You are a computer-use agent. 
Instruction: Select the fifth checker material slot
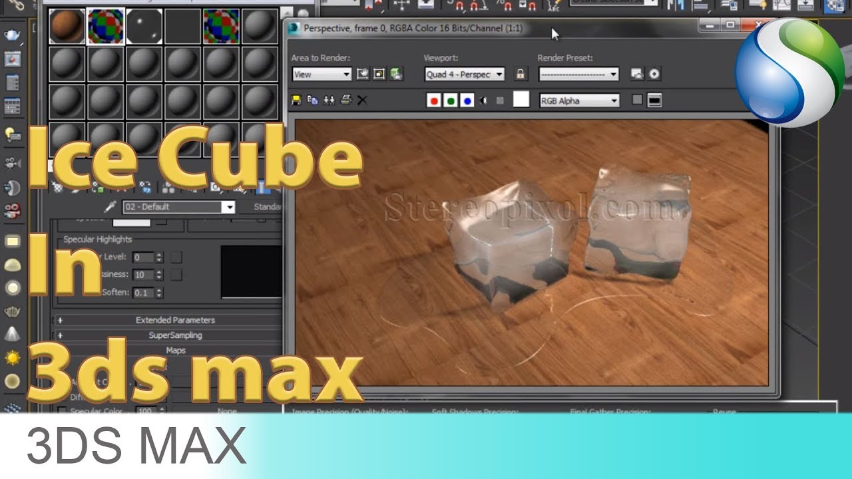(222, 26)
